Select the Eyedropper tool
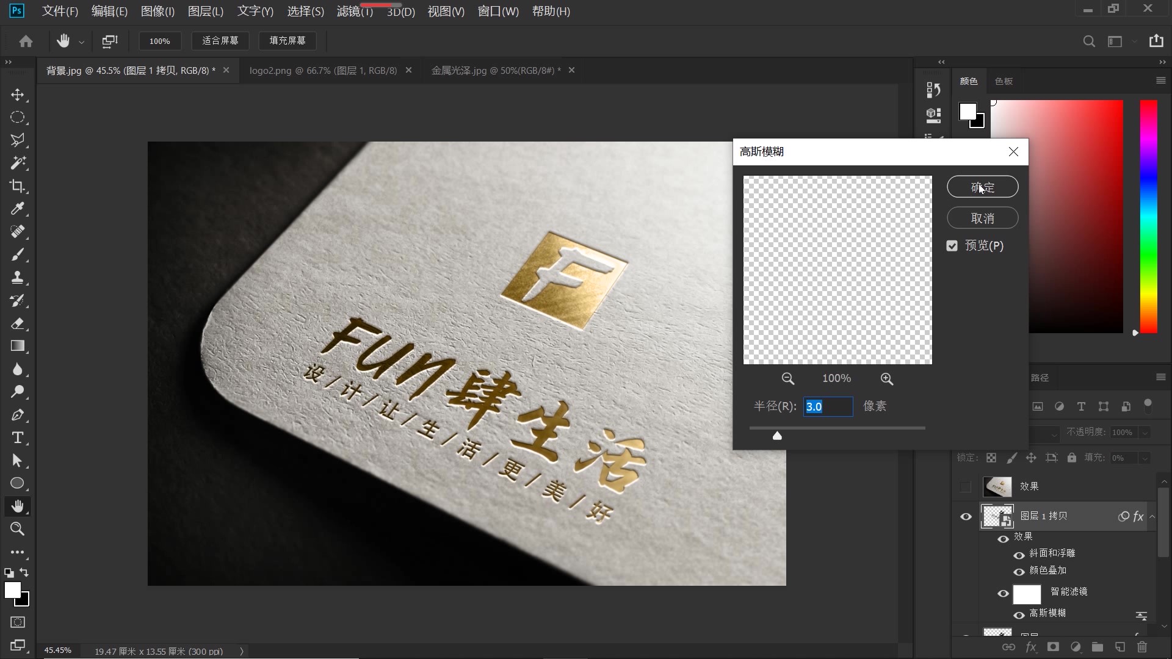 pos(18,209)
